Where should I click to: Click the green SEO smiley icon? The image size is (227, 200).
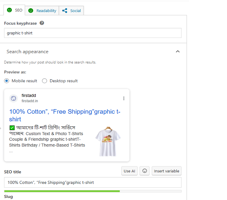click(x=9, y=10)
